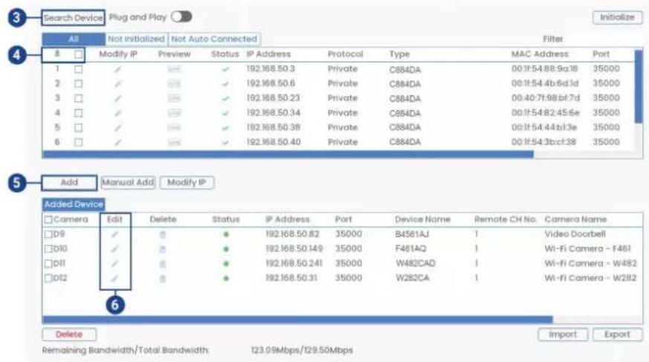Click the Modify IP pencil for 192.168.50.38
Image resolution: width=649 pixels, height=362 pixels.
[x=118, y=128]
